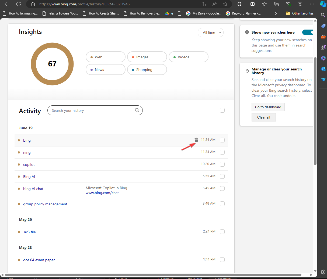Expand more bookmarks with the chevron
Screen dimensions: 327x279
point(276,13)
